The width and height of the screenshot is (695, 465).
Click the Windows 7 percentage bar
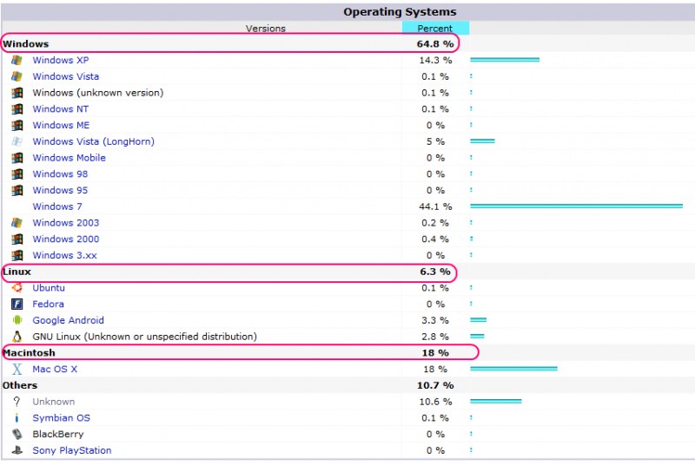pos(576,206)
